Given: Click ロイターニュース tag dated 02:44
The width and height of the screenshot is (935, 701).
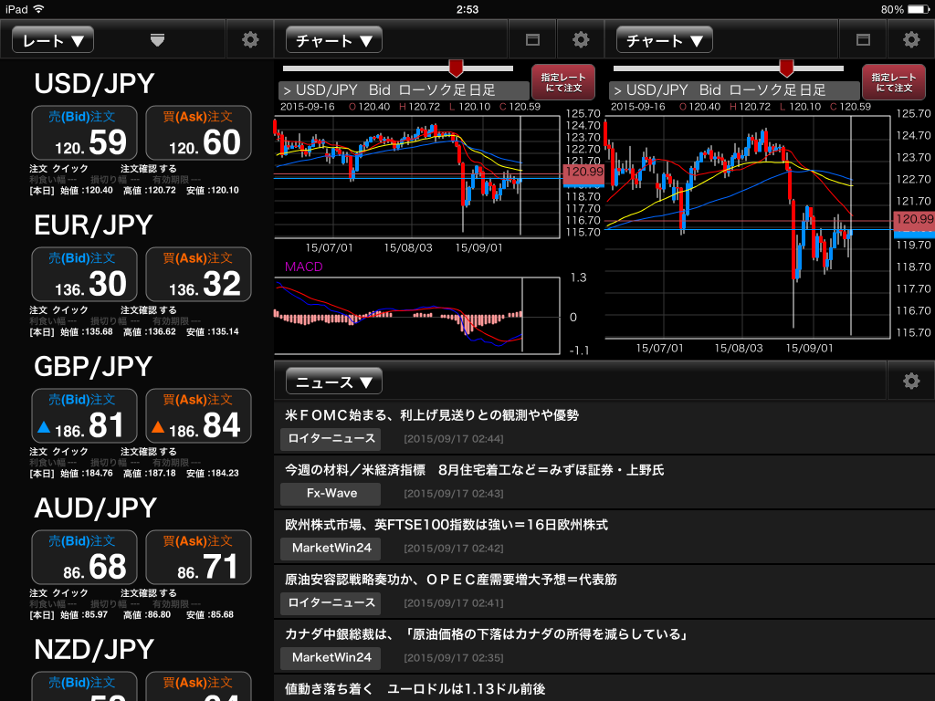Looking at the screenshot, I should [331, 439].
